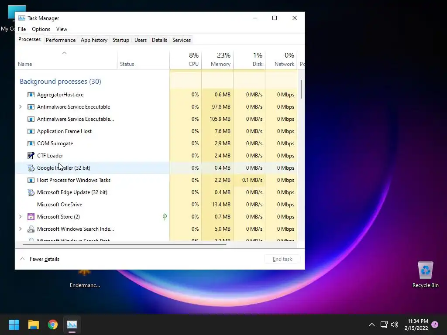Sort processes by the CPU column
447x335 pixels.
coord(186,59)
